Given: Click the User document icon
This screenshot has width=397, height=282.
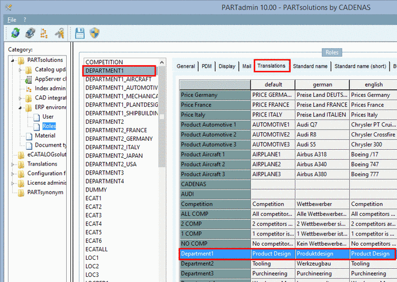Looking at the screenshot, I should point(37,117).
